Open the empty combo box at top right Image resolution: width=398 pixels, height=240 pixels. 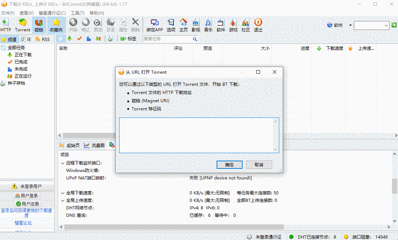tap(372, 25)
